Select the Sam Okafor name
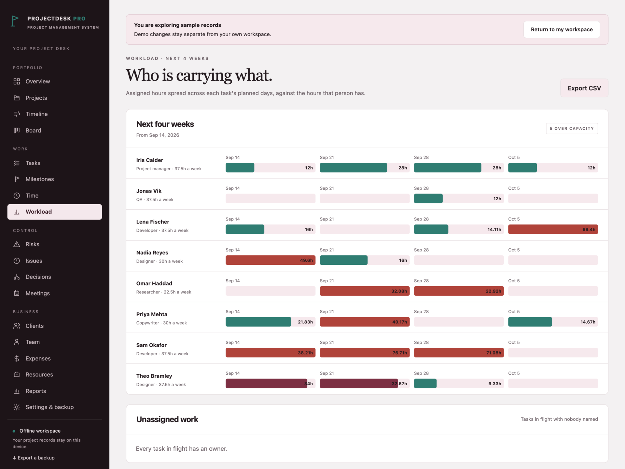 151,345
